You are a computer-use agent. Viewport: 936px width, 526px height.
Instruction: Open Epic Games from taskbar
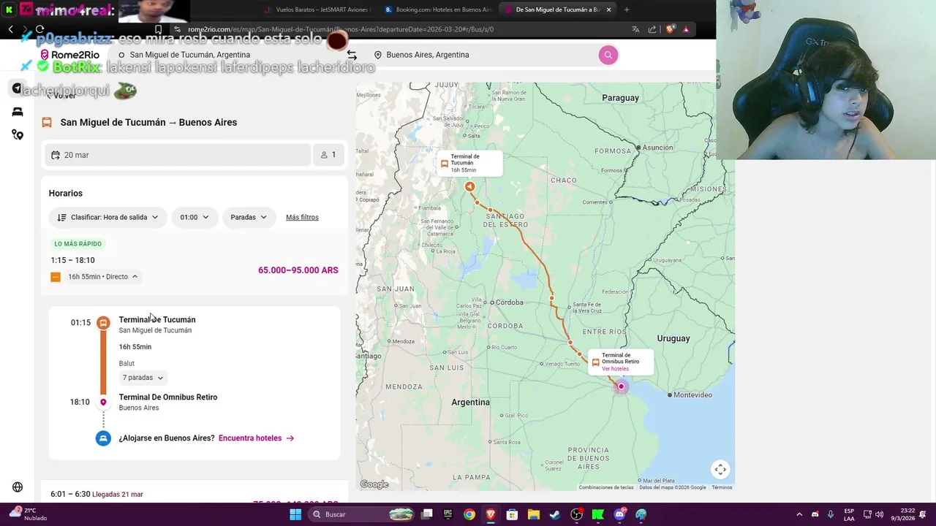point(448,514)
